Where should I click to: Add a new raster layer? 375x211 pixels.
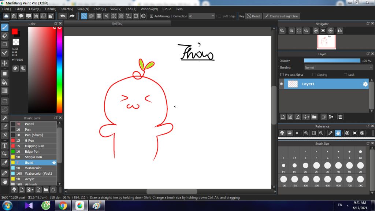(x=283, y=117)
